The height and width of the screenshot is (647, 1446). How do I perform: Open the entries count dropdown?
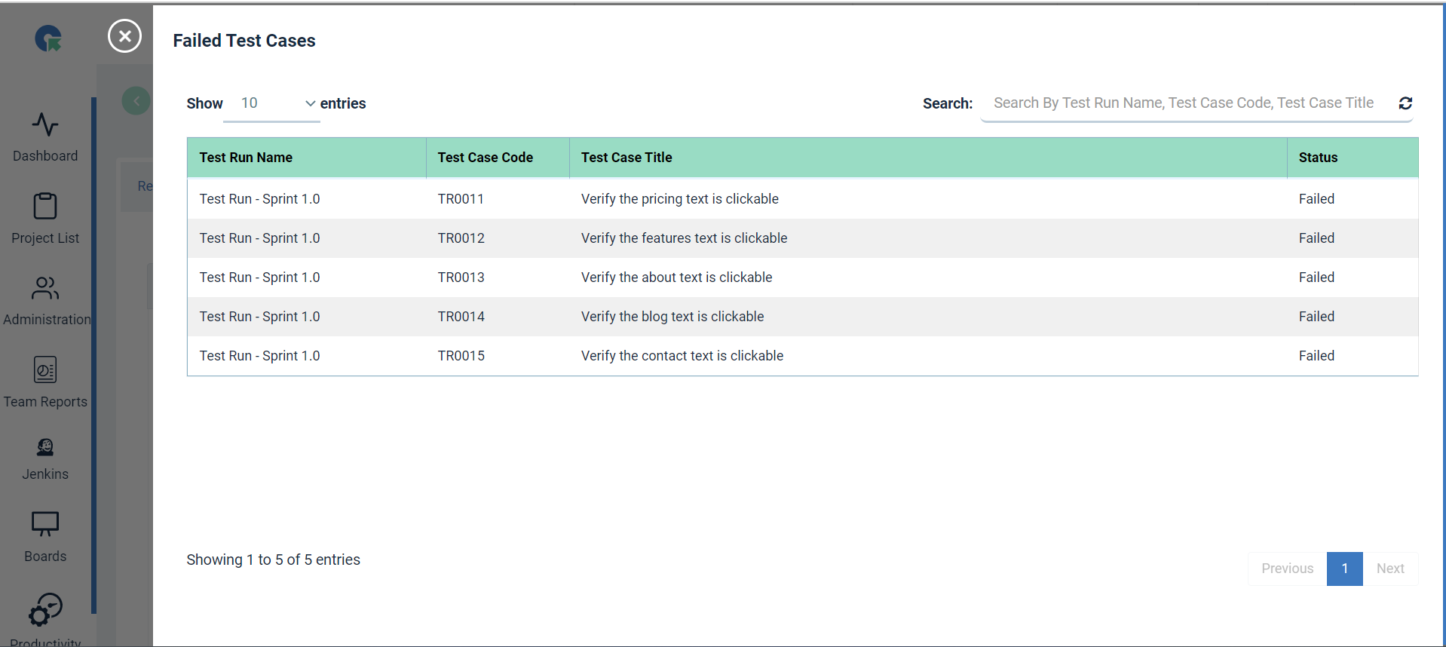pyautogui.click(x=271, y=103)
